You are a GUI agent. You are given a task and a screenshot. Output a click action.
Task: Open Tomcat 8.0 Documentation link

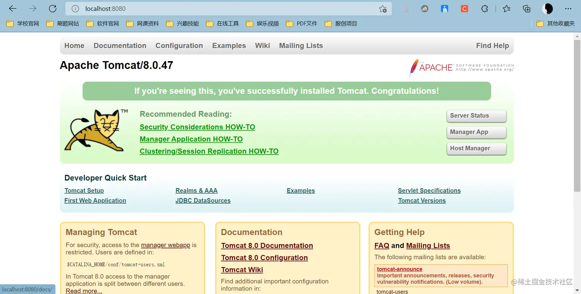pos(267,246)
